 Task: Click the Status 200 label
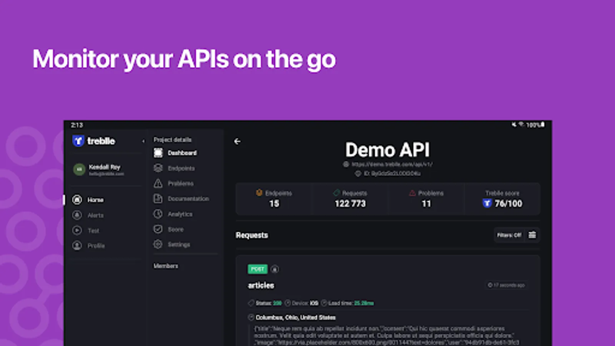[269, 303]
